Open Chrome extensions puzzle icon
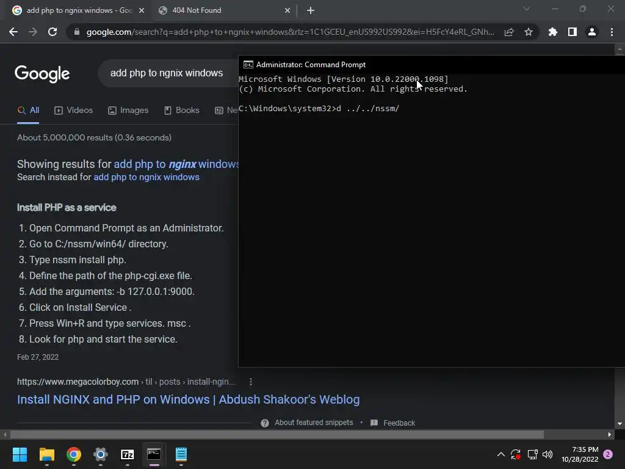The image size is (625, 469). pyautogui.click(x=553, y=32)
